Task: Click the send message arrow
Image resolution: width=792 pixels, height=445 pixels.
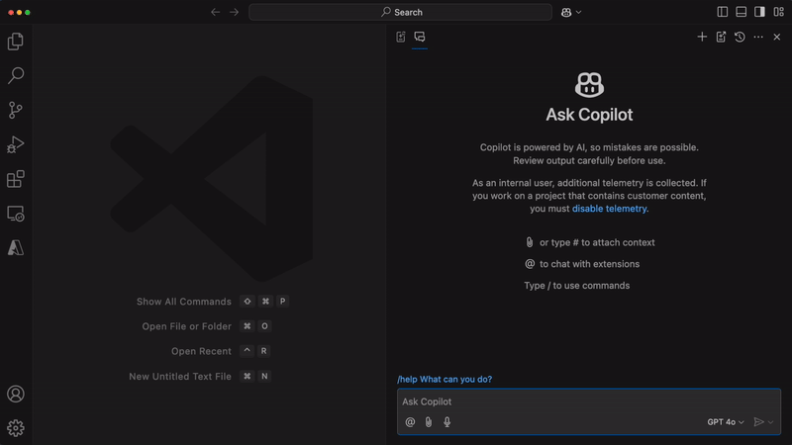Action: [x=758, y=422]
